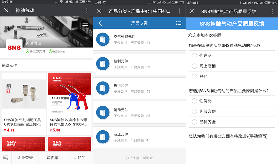Select the 产品数量 : 85 text
The width and height of the screenshot is (278, 164).
point(140,116)
